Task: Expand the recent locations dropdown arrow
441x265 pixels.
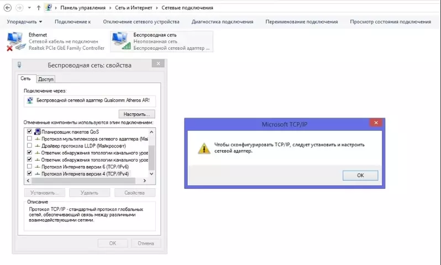Action: (x=29, y=8)
